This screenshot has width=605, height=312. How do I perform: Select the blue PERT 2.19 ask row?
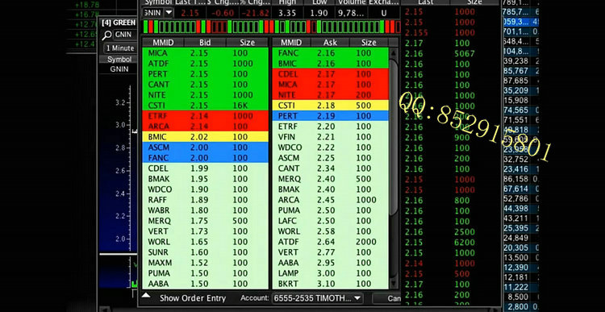coord(330,116)
